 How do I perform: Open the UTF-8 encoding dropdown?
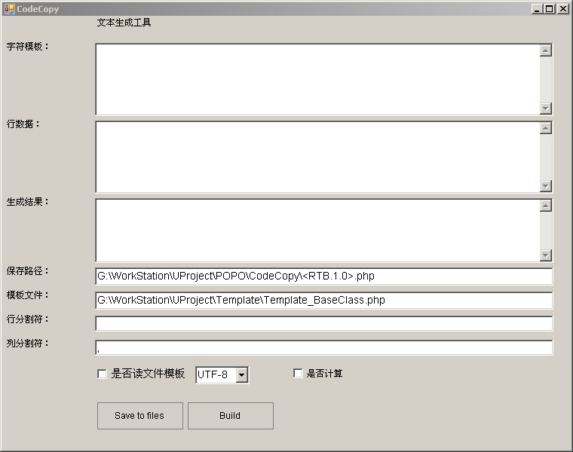[241, 375]
